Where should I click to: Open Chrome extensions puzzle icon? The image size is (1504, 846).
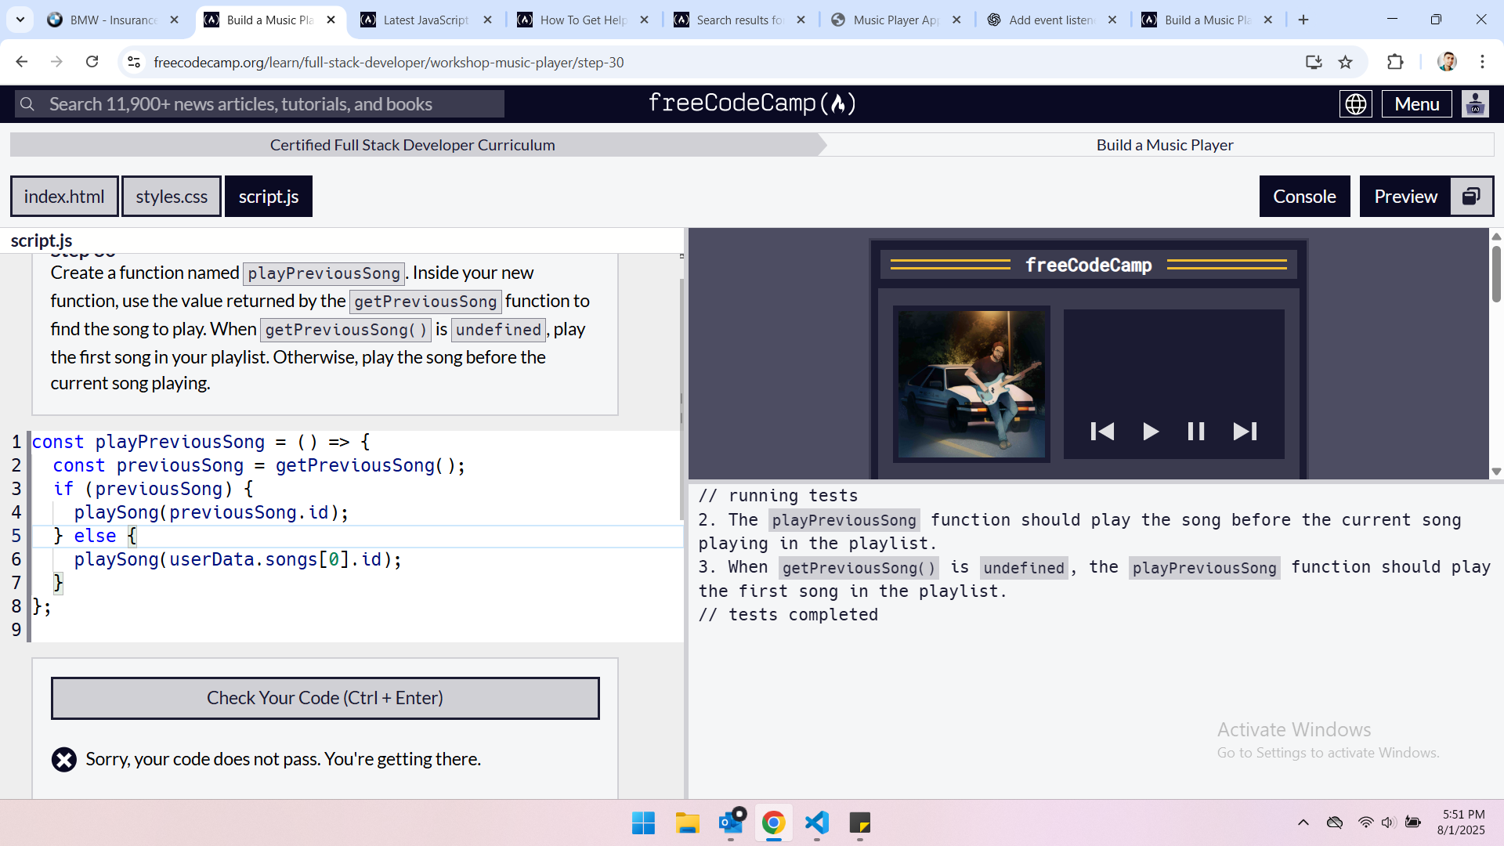pyautogui.click(x=1395, y=63)
